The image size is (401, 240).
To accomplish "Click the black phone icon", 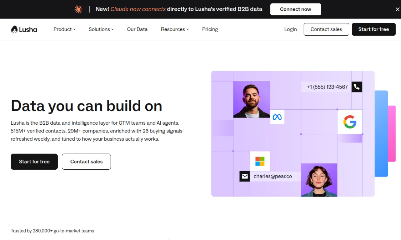I will [x=357, y=87].
